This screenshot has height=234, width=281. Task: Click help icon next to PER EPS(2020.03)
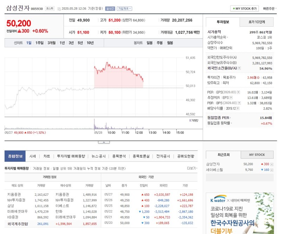point(238,92)
